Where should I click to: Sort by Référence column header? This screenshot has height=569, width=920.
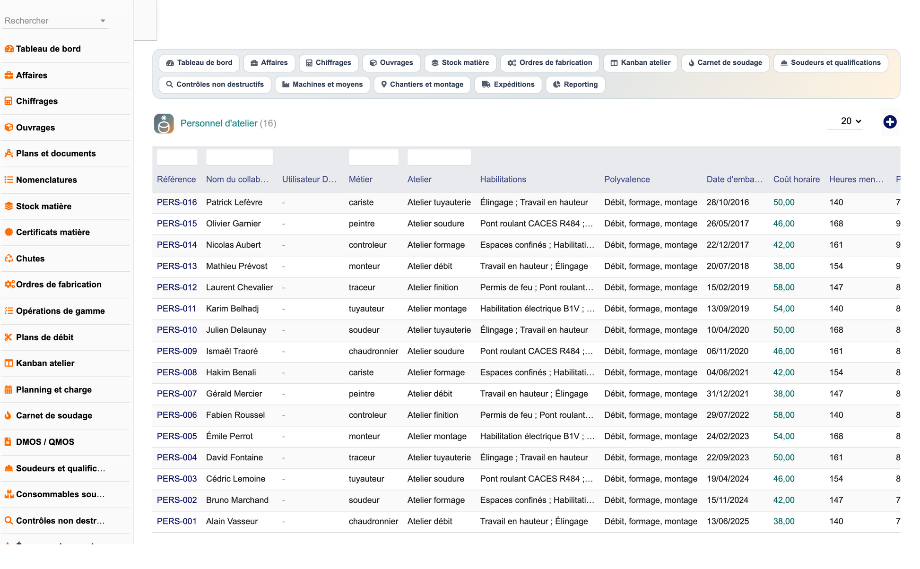pyautogui.click(x=176, y=180)
